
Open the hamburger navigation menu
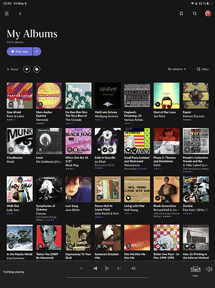coord(7,13)
